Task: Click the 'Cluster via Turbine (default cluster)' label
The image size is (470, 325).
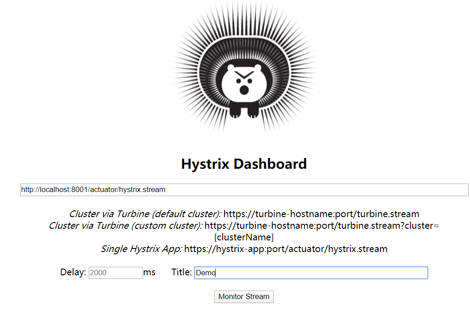Action: 145,214
